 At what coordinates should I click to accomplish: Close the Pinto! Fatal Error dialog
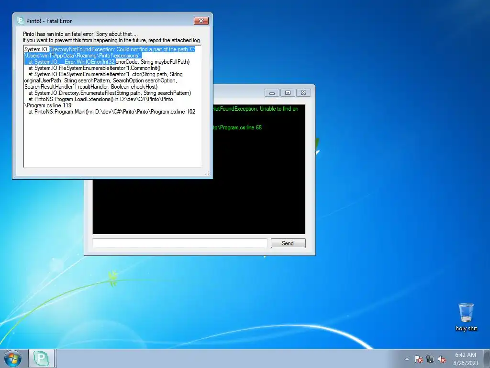tap(201, 21)
